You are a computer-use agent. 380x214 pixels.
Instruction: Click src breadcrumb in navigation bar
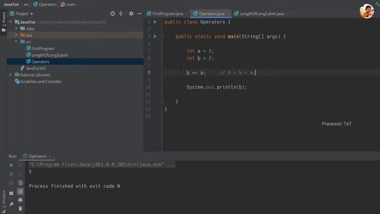click(26, 4)
